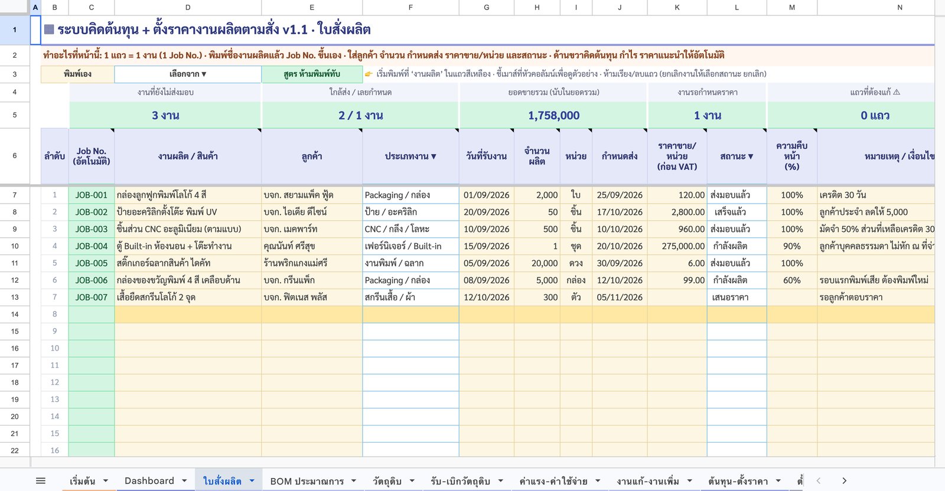
Task: Click the 3 งาน summary cell
Action: [165, 116]
